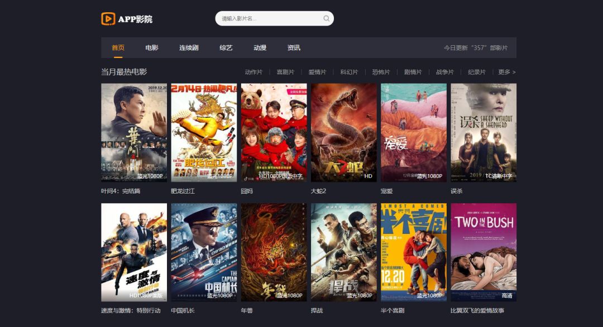This screenshot has width=603, height=327.
Task: Open the 资讯 tab
Action: click(294, 47)
